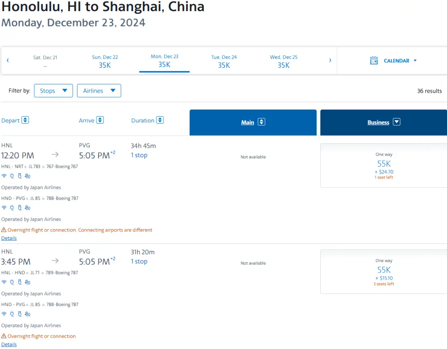
Task: Select the 55K + $24.70 Business fare
Action: (383, 165)
